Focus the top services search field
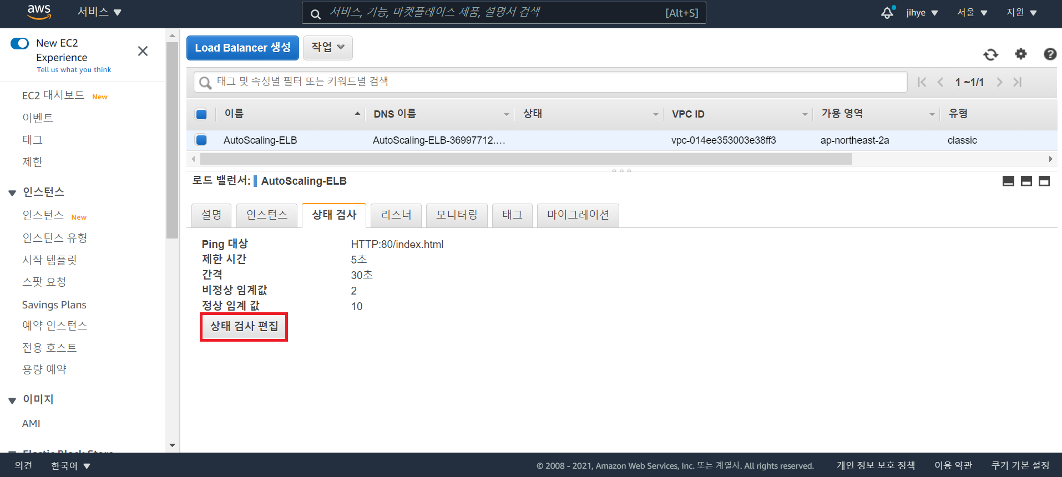The image size is (1062, 477). click(504, 13)
